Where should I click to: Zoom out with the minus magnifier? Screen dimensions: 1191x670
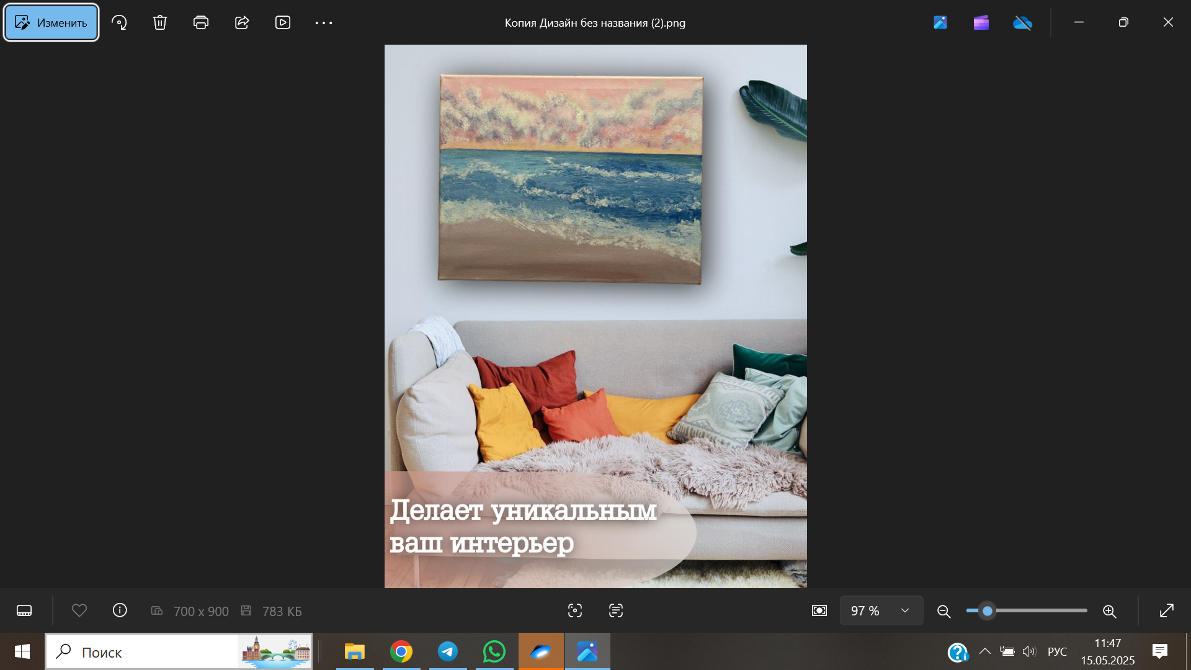[944, 612]
